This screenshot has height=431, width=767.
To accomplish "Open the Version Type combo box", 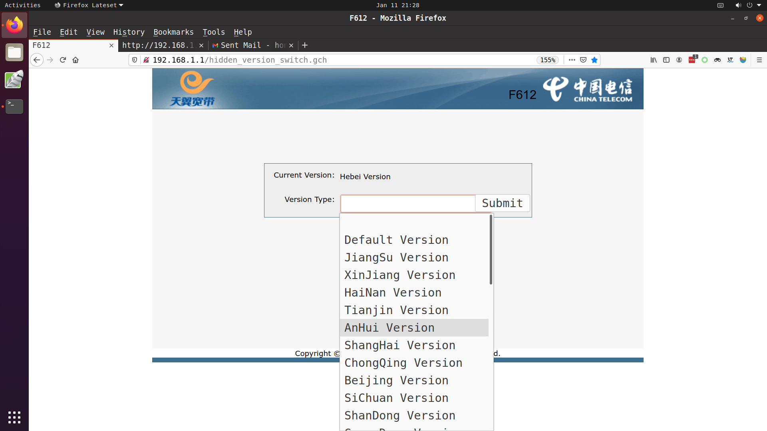I will (407, 204).
